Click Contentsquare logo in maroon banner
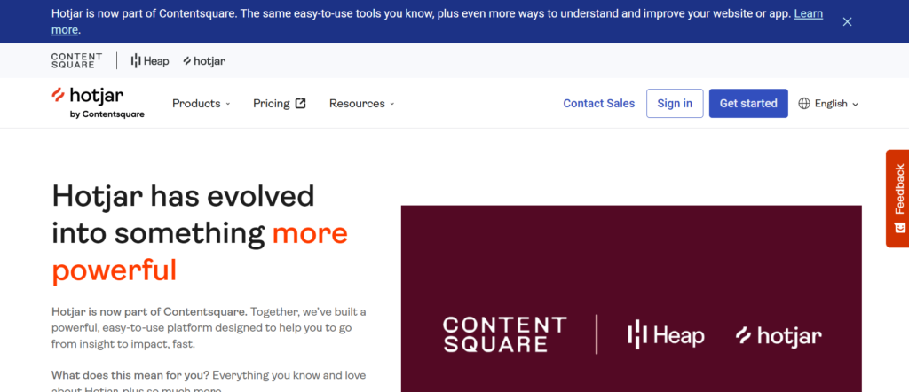The width and height of the screenshot is (909, 392). tap(504, 334)
